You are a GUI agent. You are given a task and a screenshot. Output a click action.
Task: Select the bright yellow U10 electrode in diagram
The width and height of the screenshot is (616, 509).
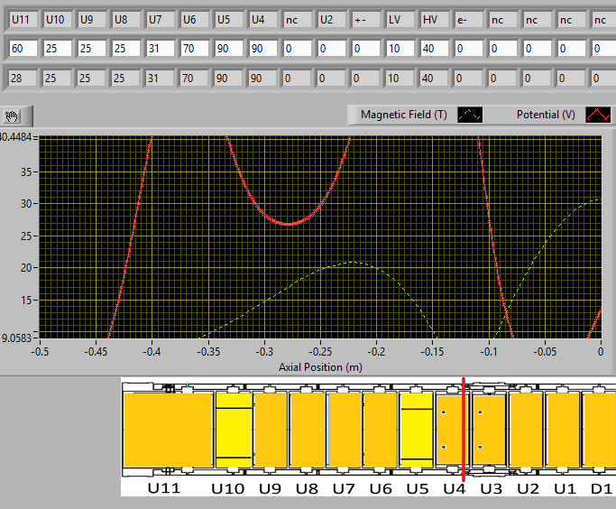[x=233, y=430]
